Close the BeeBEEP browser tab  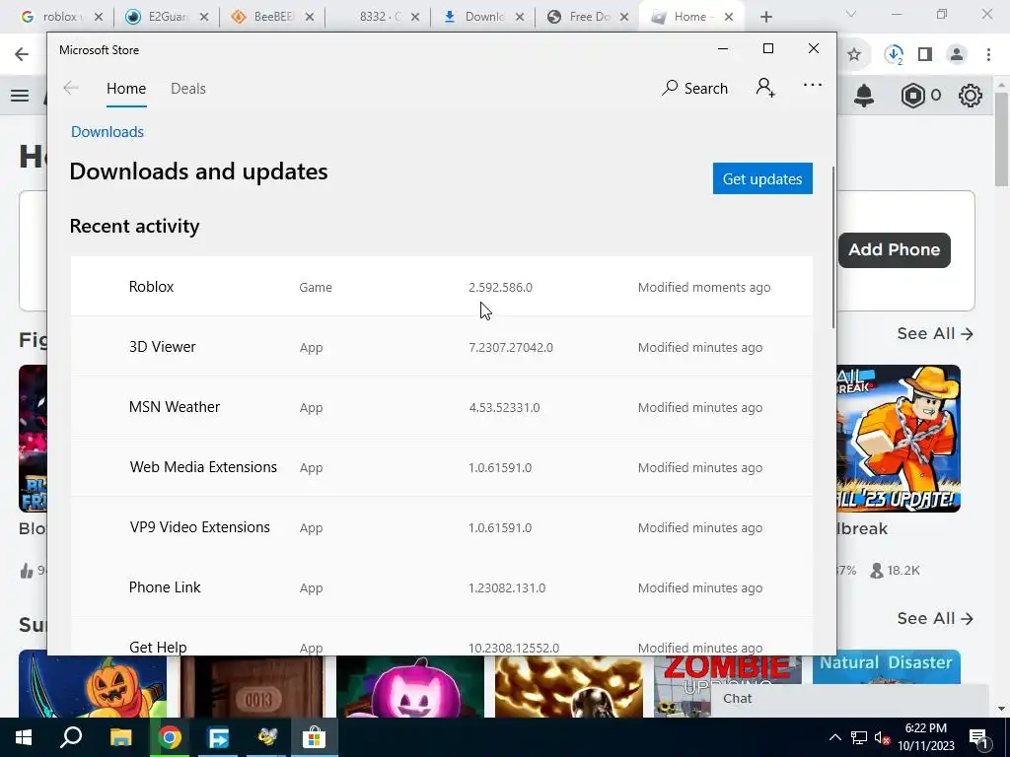pyautogui.click(x=310, y=18)
